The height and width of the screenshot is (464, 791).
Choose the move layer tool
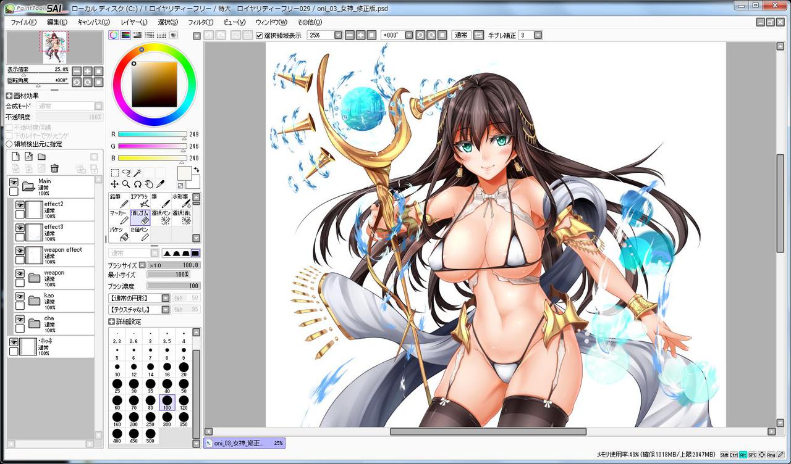114,184
